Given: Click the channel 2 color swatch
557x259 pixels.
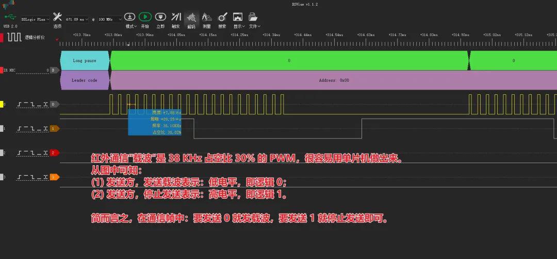Looking at the screenshot, I should pyautogui.click(x=1, y=152).
